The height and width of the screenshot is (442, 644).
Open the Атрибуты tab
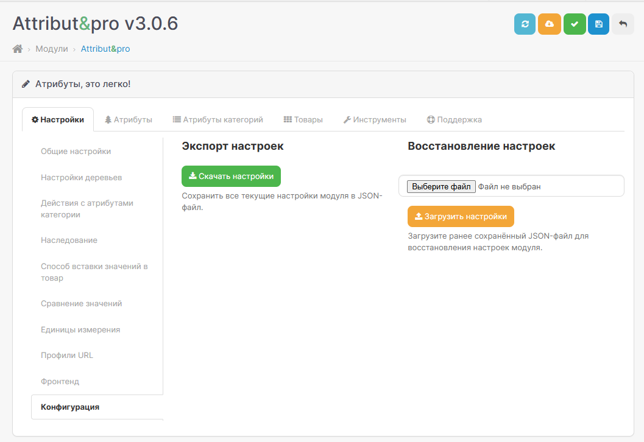click(x=128, y=120)
